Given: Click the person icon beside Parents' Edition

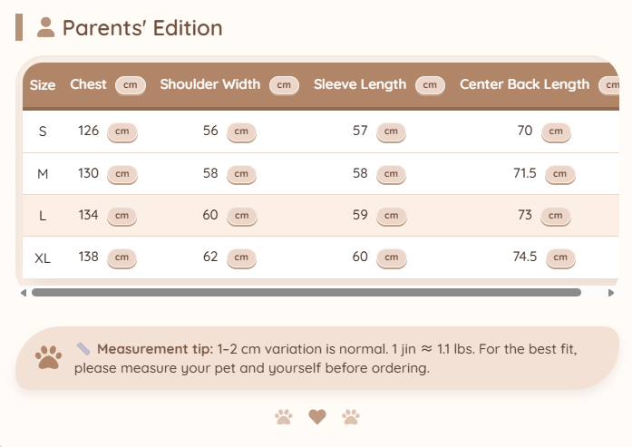Looking at the screenshot, I should 45,27.
